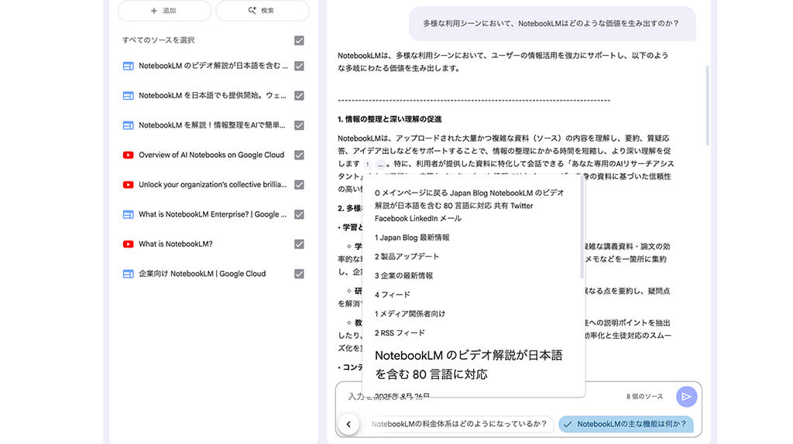793x444 pixels.
Task: Click citation number 1 in the answer
Action: click(367, 164)
